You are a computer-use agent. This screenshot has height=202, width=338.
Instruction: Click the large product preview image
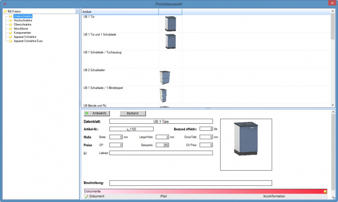click(246, 145)
